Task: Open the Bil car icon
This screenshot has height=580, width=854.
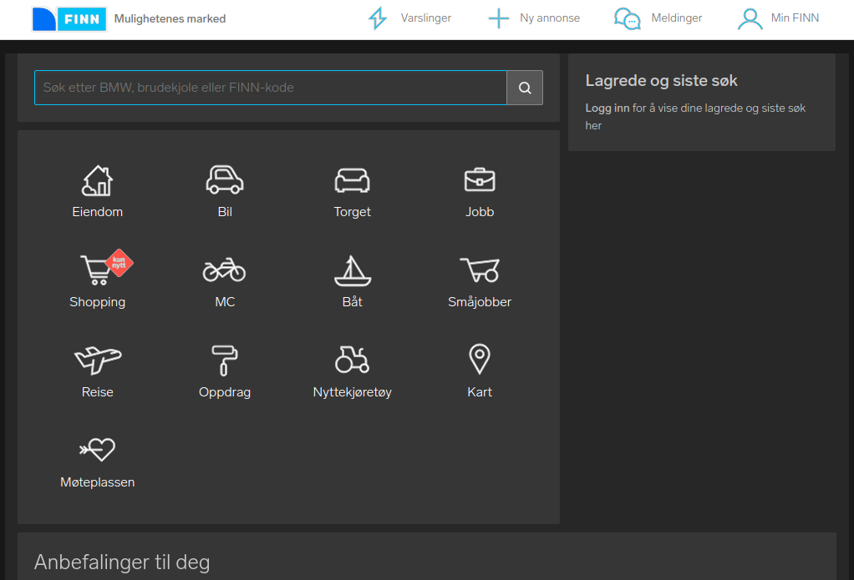Action: (225, 180)
